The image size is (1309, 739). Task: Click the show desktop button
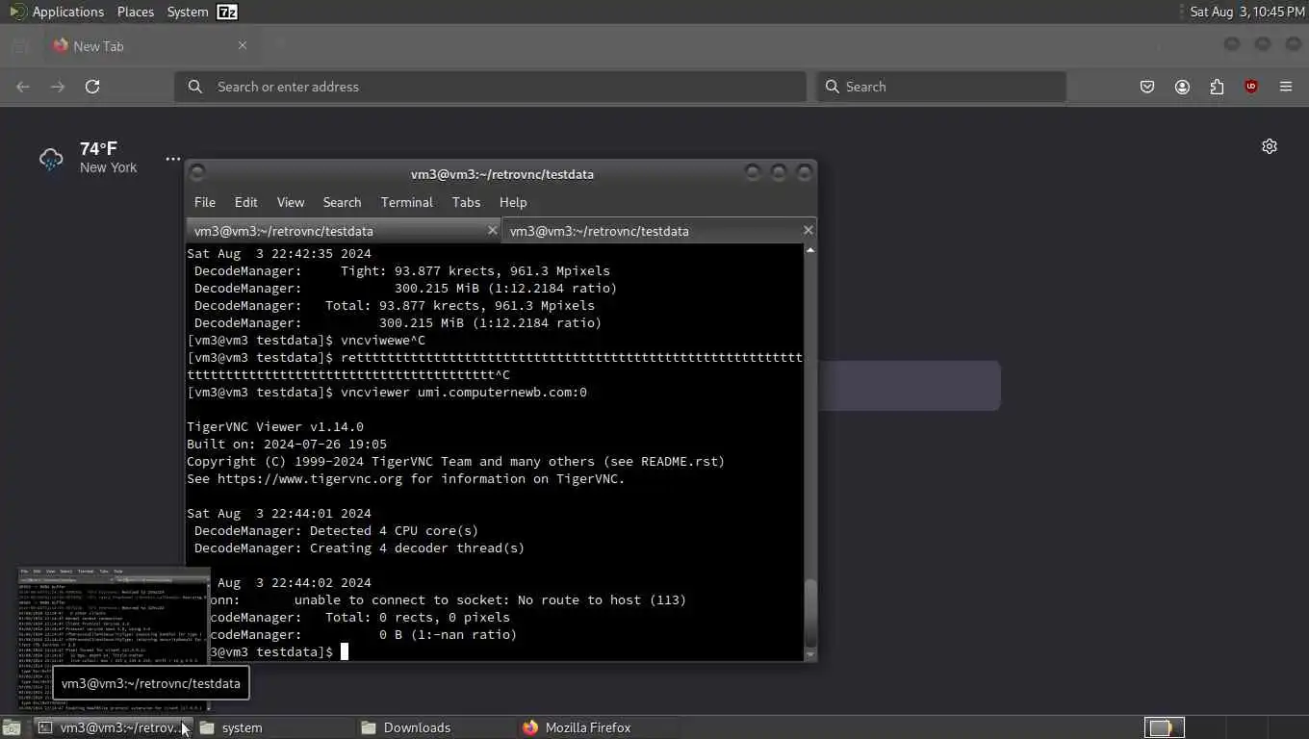pyautogui.click(x=12, y=727)
